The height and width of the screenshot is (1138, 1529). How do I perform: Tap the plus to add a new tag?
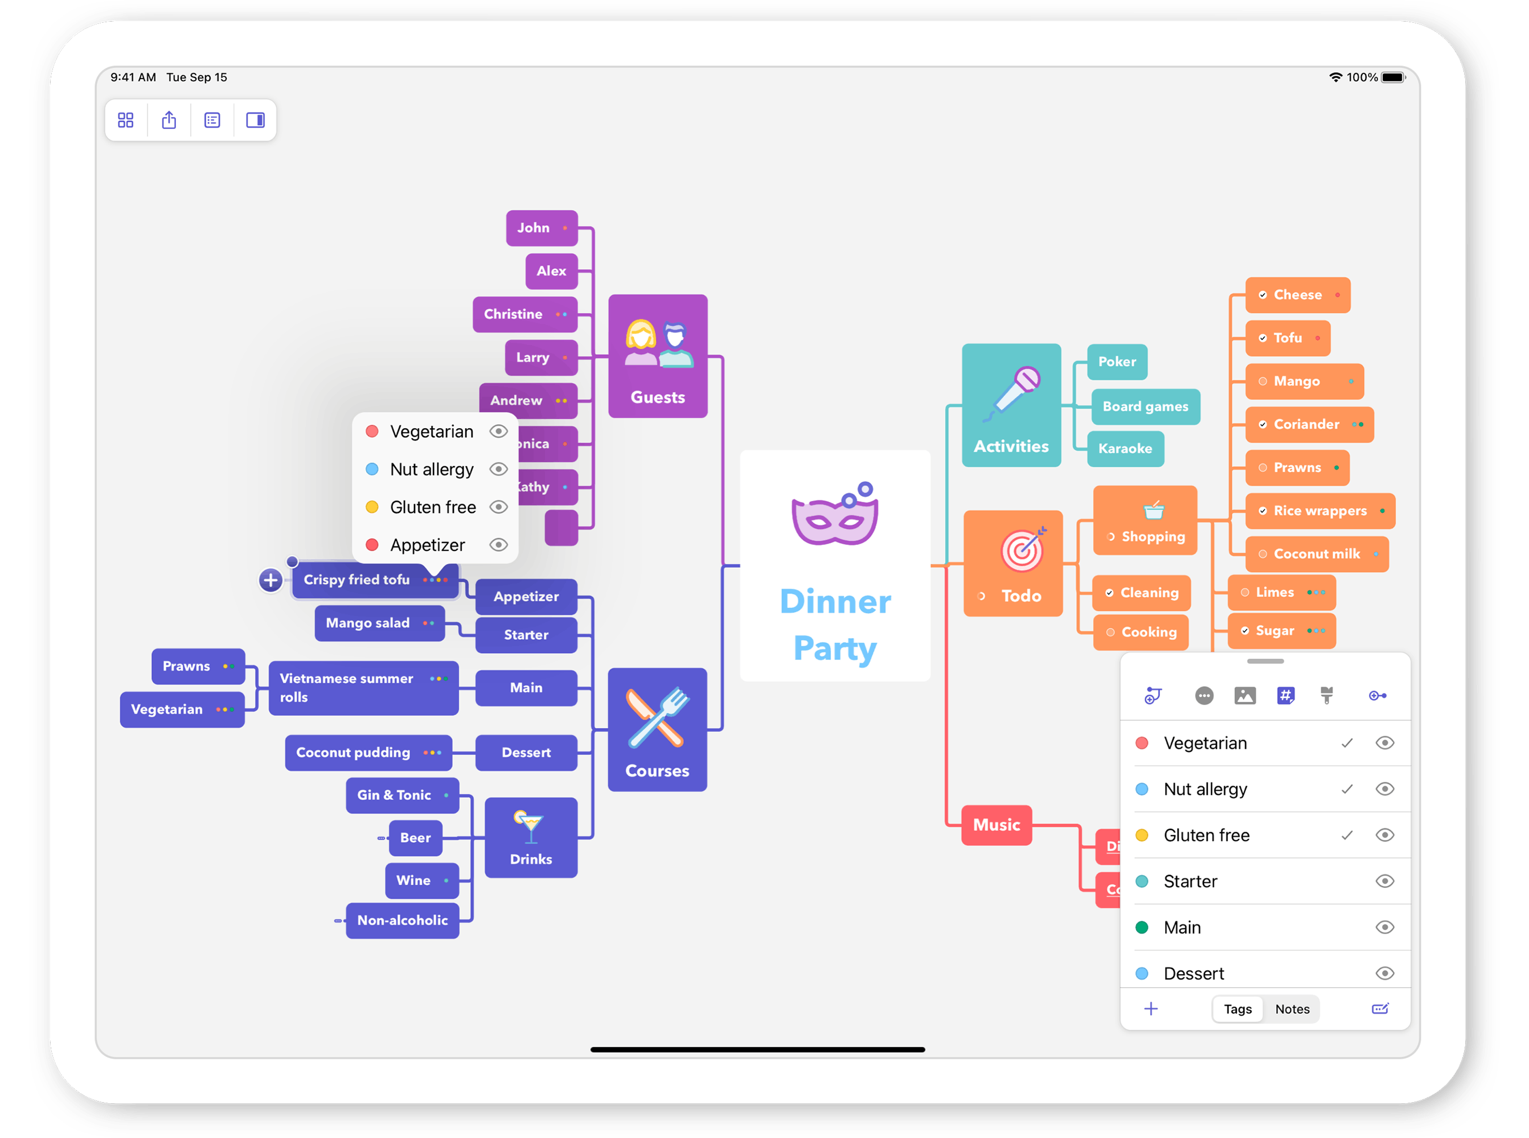click(1151, 1009)
